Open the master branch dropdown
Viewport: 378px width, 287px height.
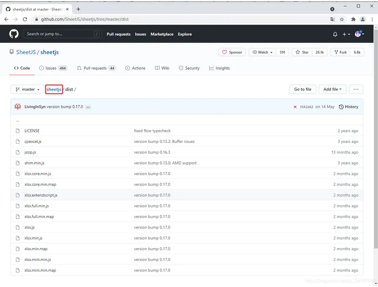point(27,89)
